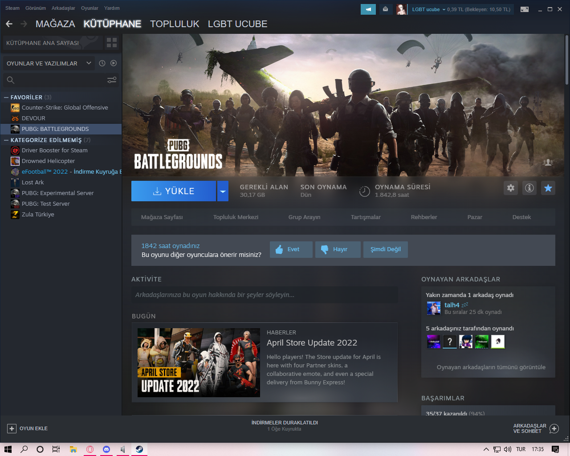570x456 pixels.
Task: Open the Windows Start menu
Action: [x=8, y=449]
